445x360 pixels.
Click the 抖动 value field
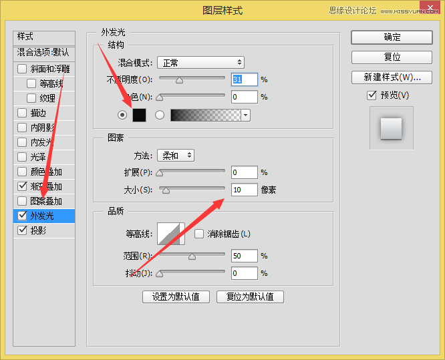tap(245, 273)
